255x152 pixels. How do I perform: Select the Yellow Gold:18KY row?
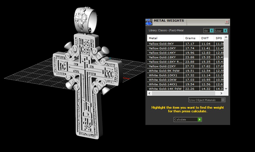[186, 57]
